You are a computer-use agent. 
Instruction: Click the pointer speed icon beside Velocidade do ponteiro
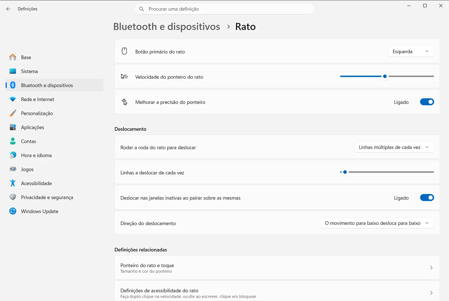(124, 76)
